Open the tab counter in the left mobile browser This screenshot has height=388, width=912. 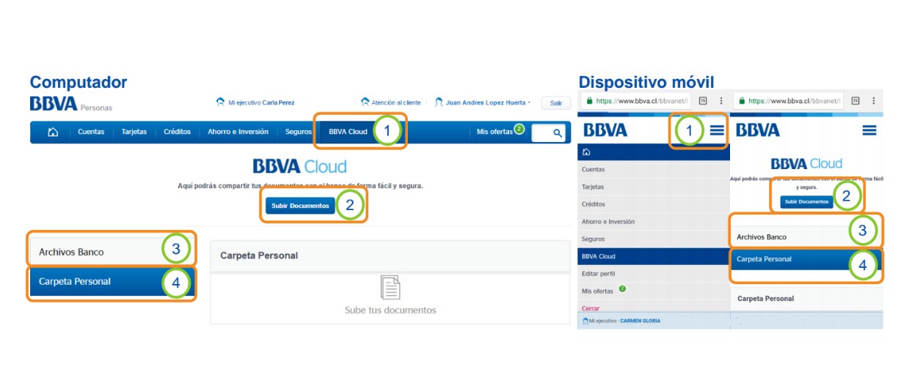pos(702,101)
